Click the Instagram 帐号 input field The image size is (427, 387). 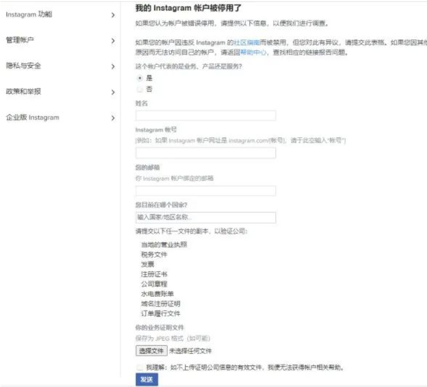click(205, 153)
